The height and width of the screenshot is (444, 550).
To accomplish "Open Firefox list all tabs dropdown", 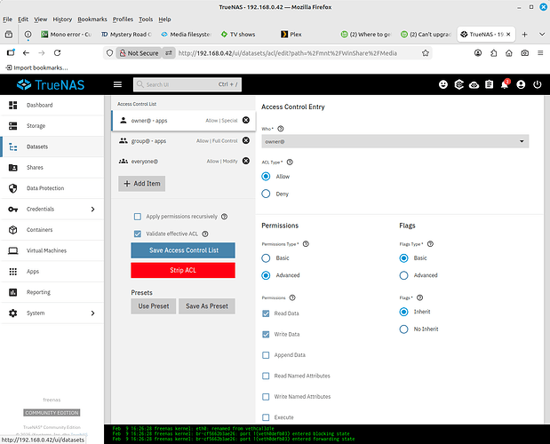I will pyautogui.click(x=542, y=35).
